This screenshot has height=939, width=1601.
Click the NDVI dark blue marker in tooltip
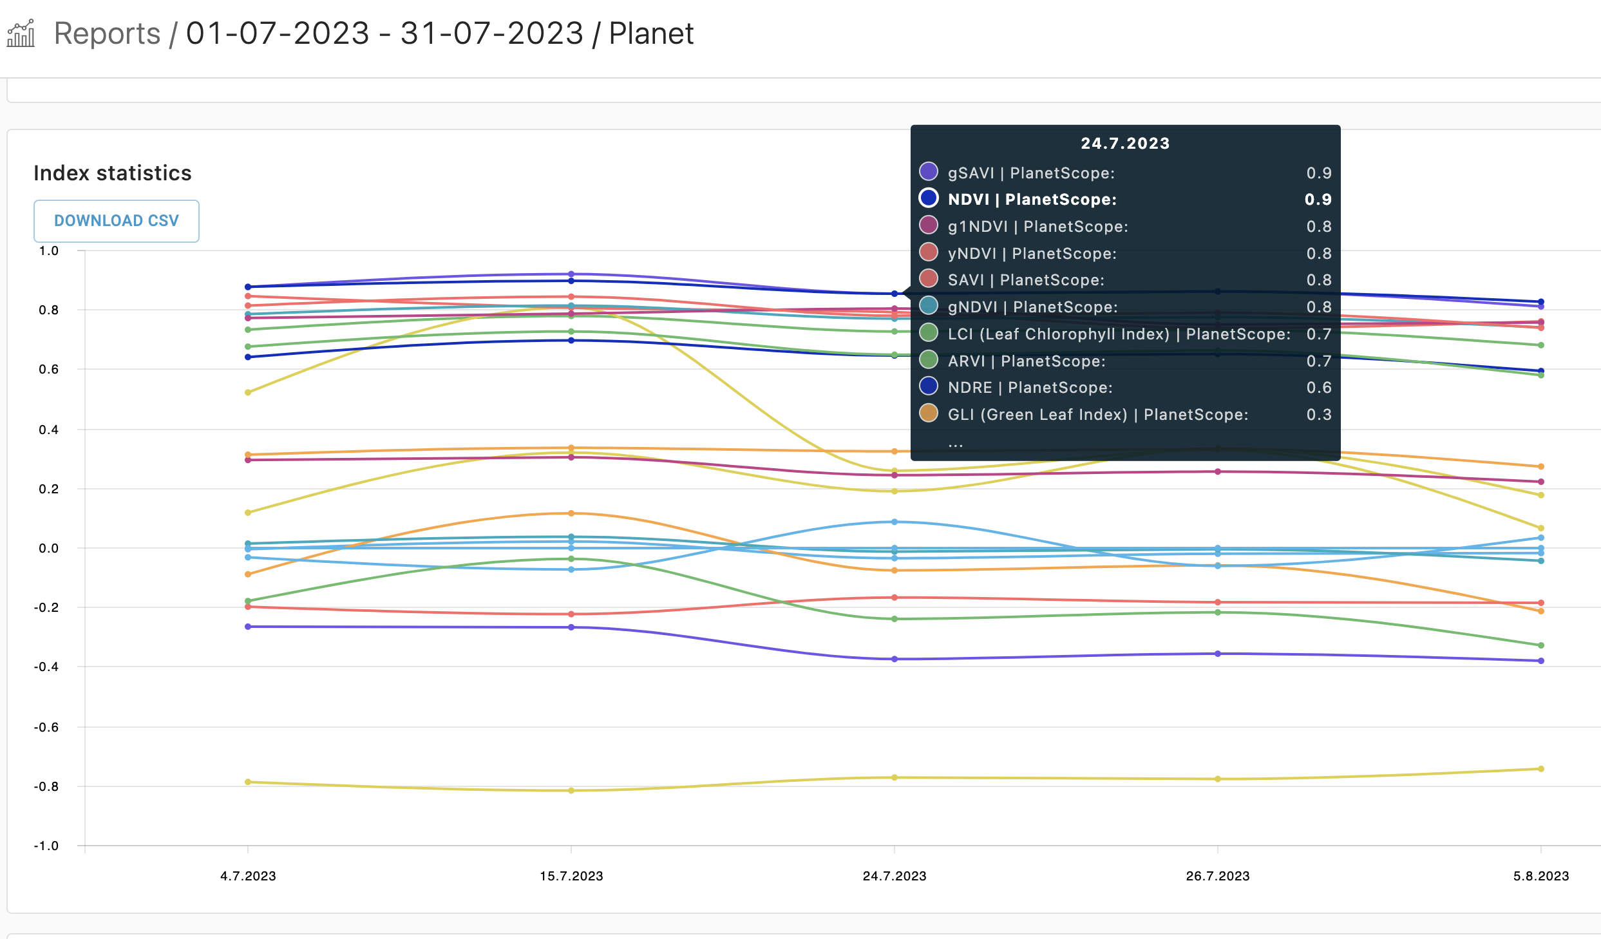[x=928, y=198]
